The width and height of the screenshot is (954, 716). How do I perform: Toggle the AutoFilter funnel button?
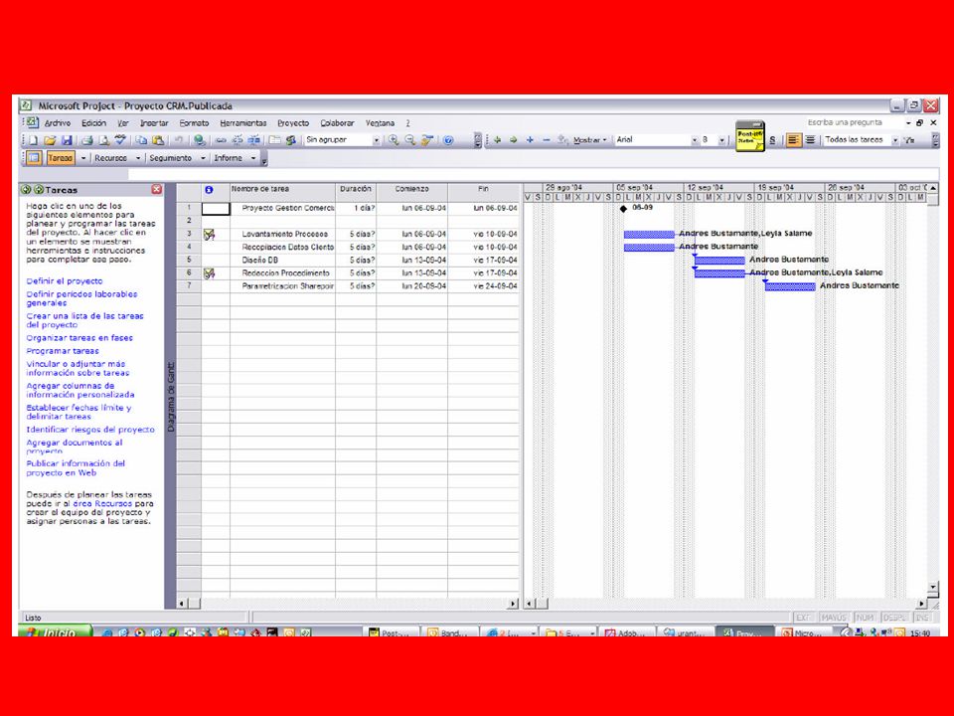coord(909,140)
